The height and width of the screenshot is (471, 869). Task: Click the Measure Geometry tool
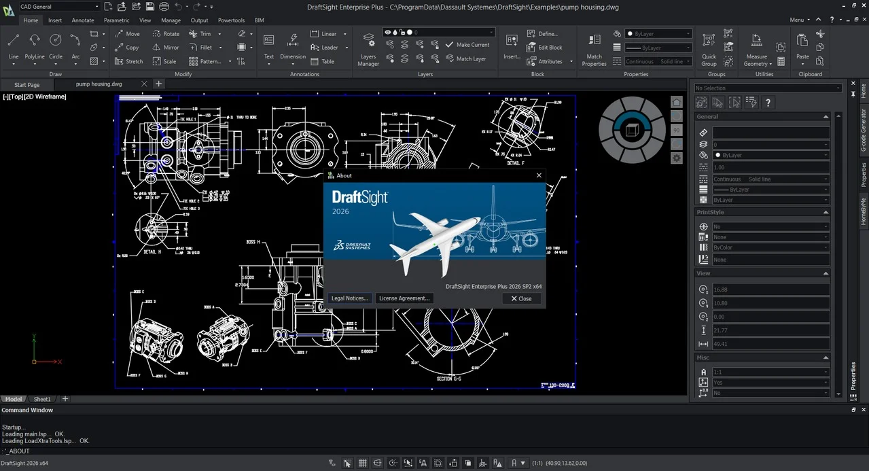click(756, 49)
